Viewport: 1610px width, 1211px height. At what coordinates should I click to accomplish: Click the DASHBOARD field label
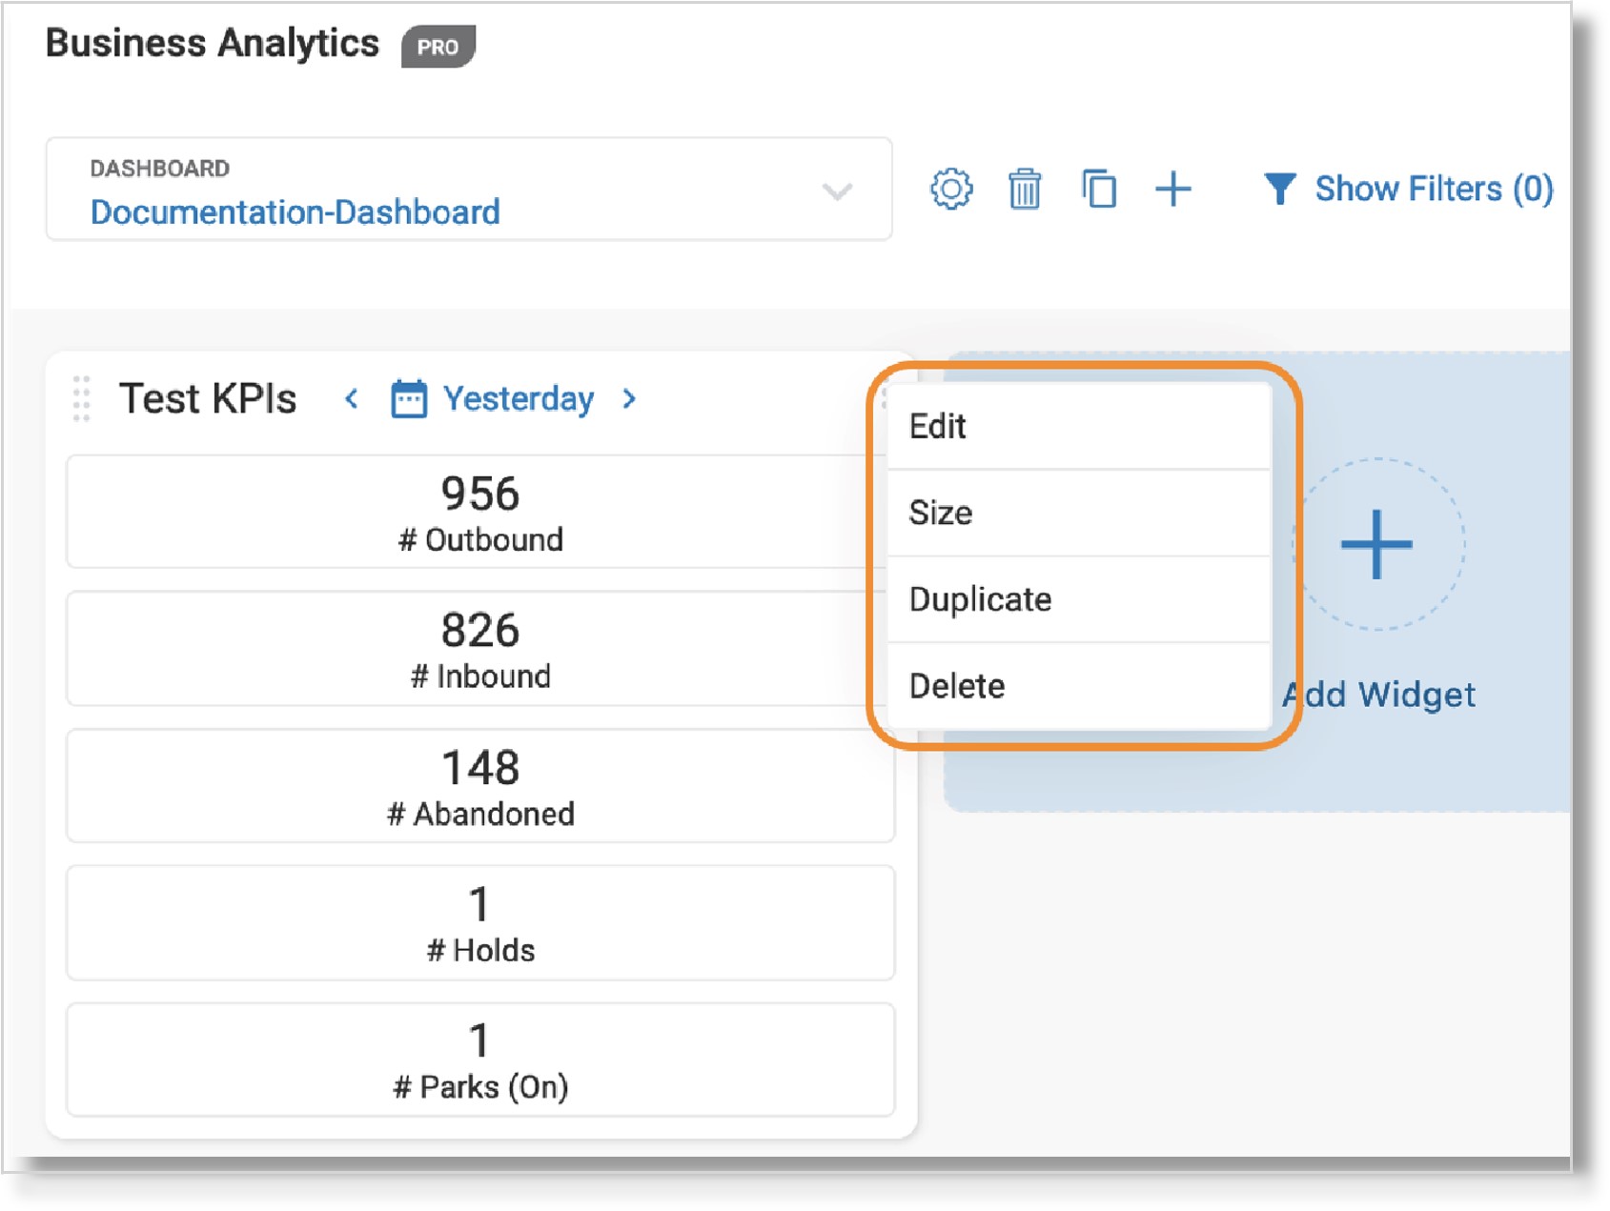point(160,169)
